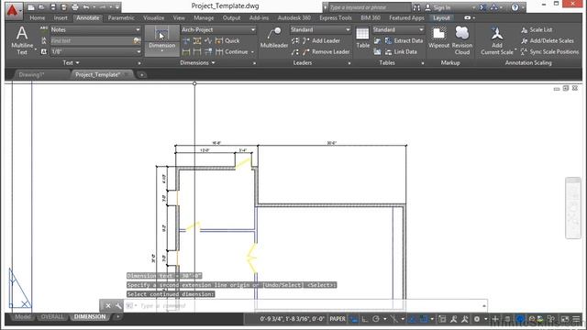Image resolution: width=587 pixels, height=330 pixels.
Task: Select the Multiline Text tool
Action: click(22, 40)
